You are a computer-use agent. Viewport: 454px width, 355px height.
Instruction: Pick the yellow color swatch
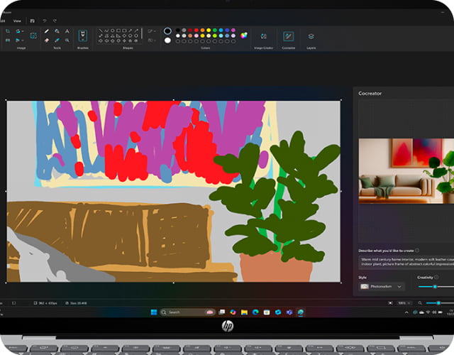[x=209, y=30]
